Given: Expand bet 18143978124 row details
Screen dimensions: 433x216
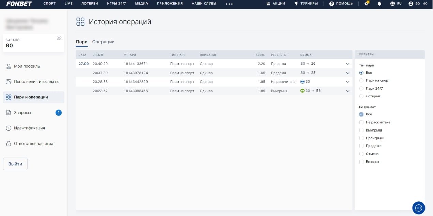Looking at the screenshot, I should point(348,73).
